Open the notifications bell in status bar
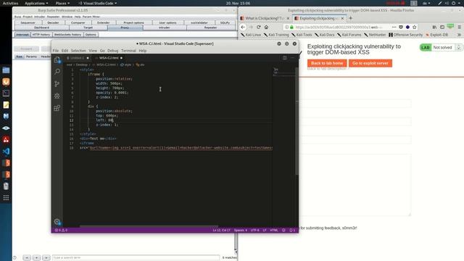 tap(292, 230)
